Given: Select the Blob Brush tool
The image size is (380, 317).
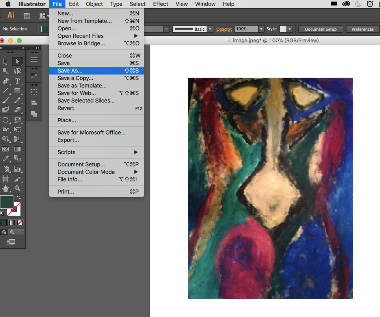Looking at the screenshot, I should (6, 110).
